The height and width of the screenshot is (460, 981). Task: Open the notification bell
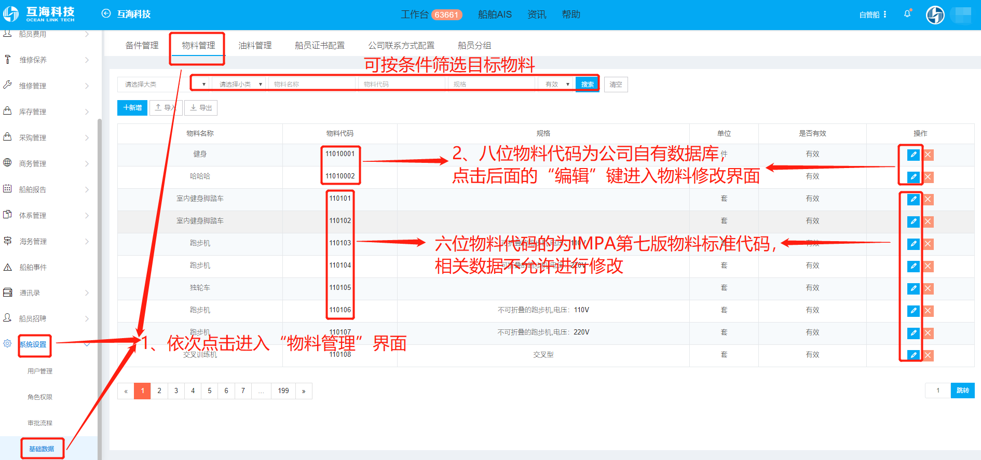907,14
